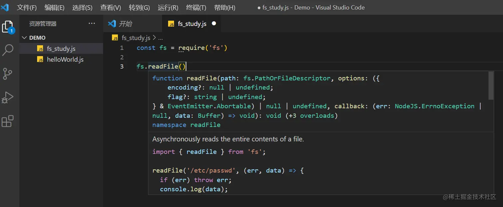Switch to the fs_study.js editor tab
Viewport: 503px width, 207px height.
click(x=191, y=24)
